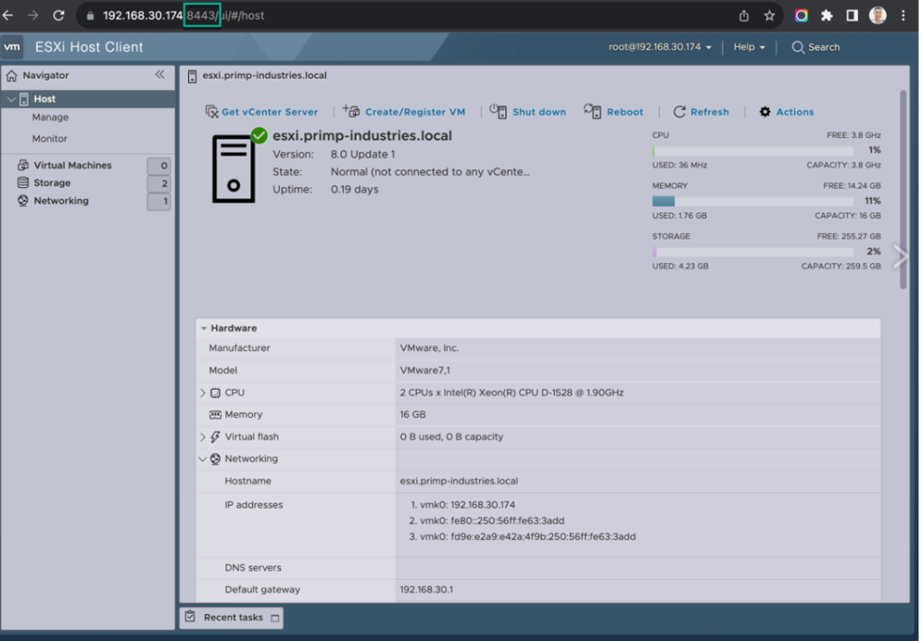Click the Actions gear icon
Viewport: 922px width, 641px height.
[x=764, y=112]
